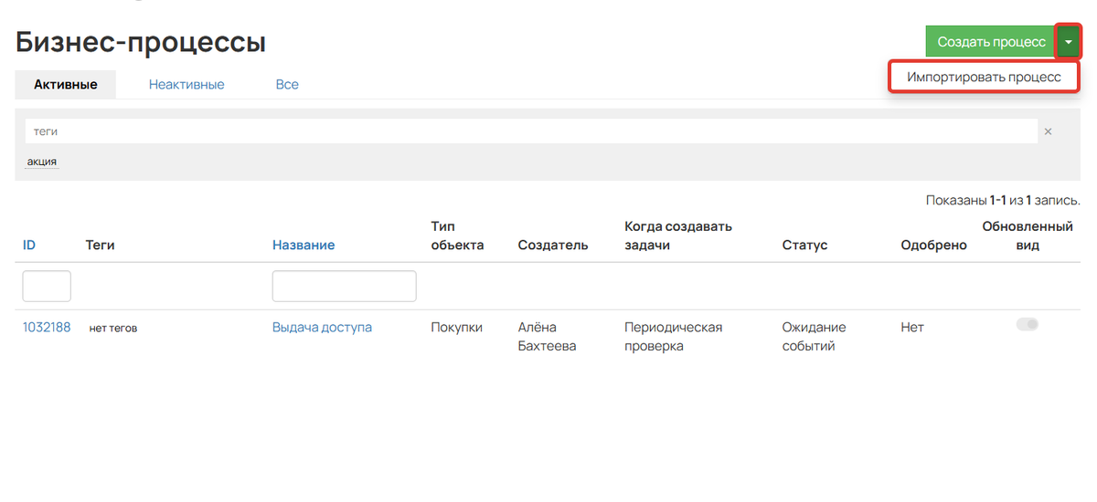Toggle the Обновленный вид switch
The width and height of the screenshot is (1097, 502).
click(1028, 324)
